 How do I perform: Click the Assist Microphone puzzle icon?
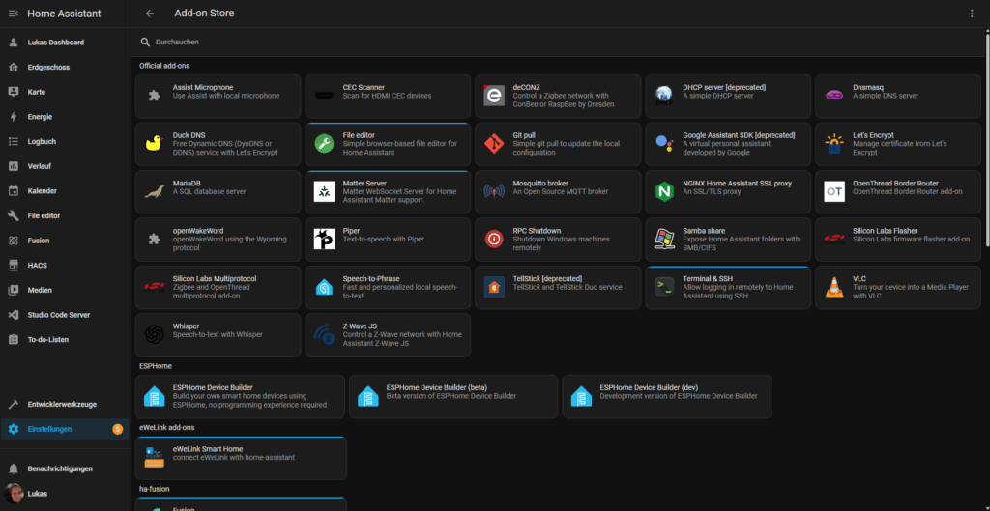click(154, 96)
